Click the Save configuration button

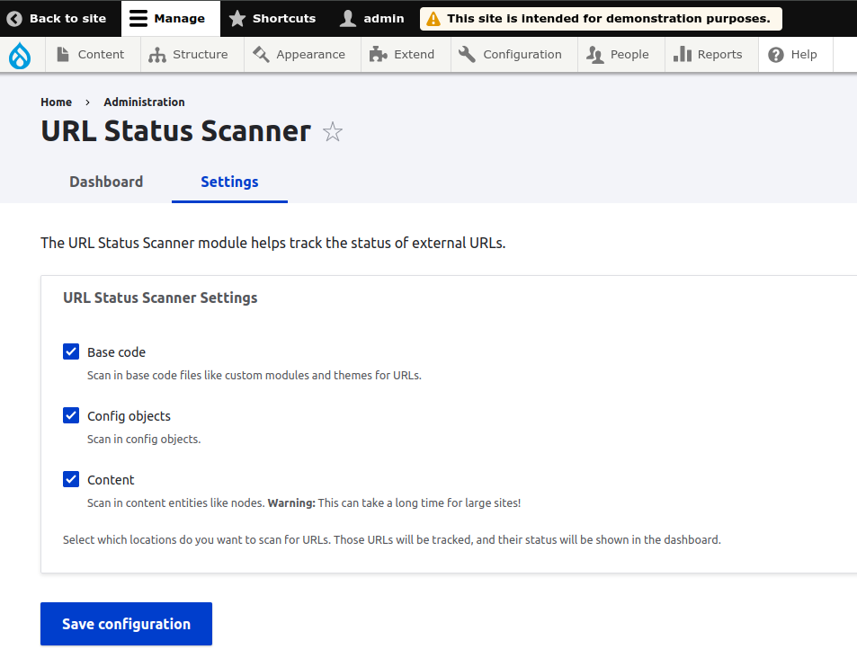[126, 623]
